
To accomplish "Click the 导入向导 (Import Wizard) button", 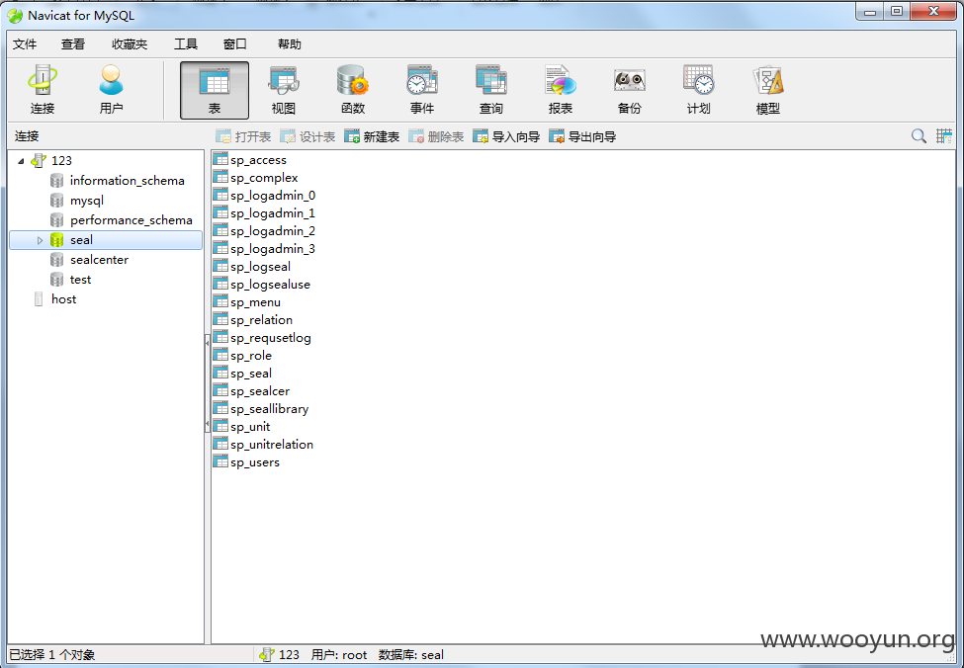I will [x=506, y=136].
